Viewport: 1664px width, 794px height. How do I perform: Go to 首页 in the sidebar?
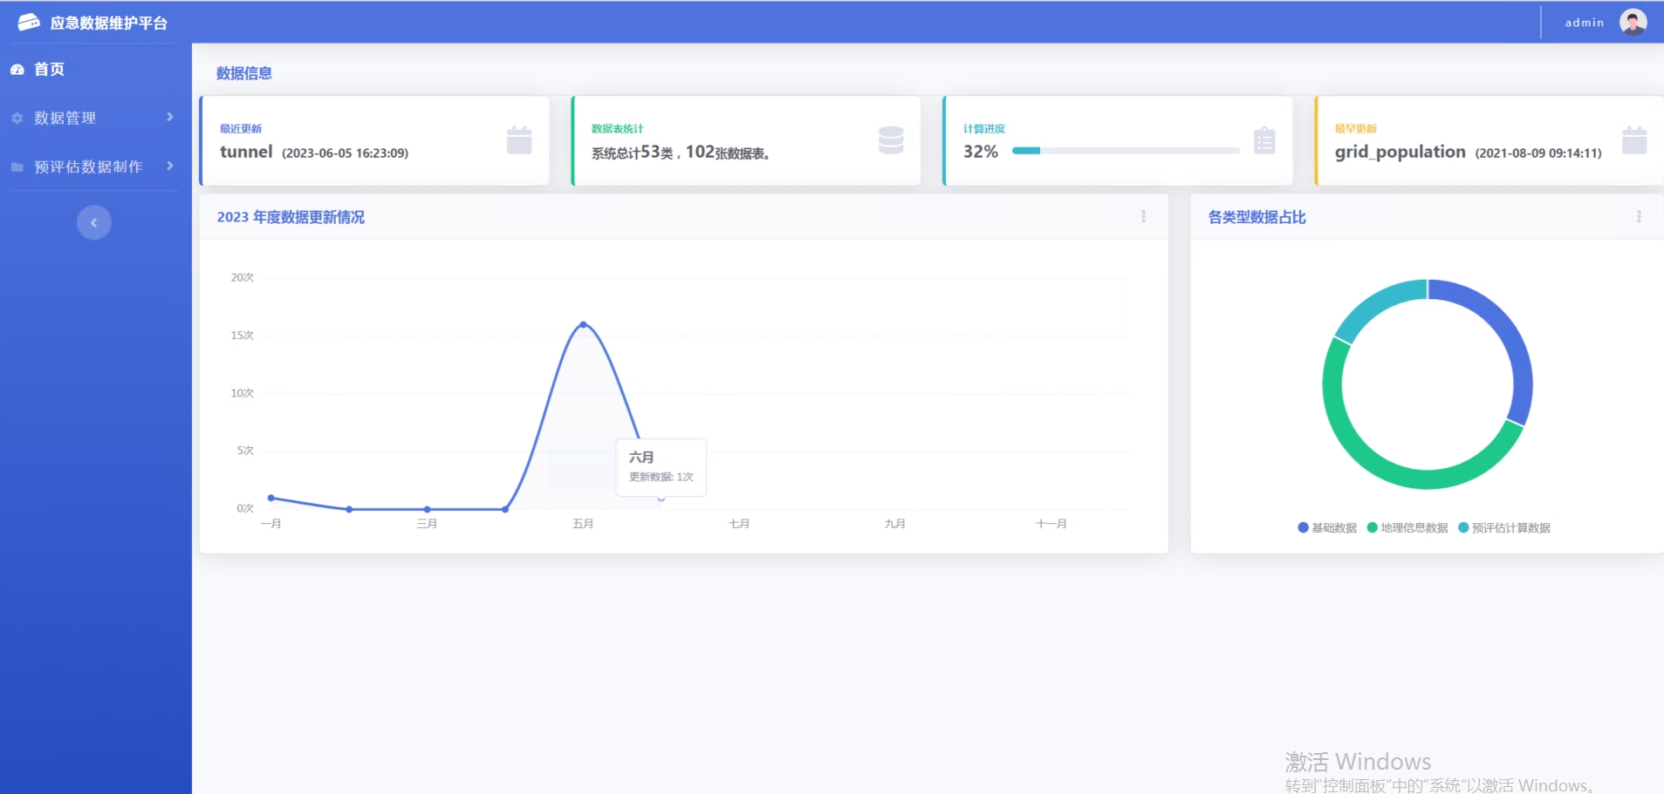click(49, 70)
